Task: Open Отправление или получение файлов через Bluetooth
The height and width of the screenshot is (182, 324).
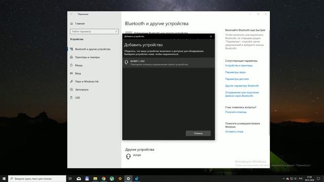Action: tap(242, 94)
